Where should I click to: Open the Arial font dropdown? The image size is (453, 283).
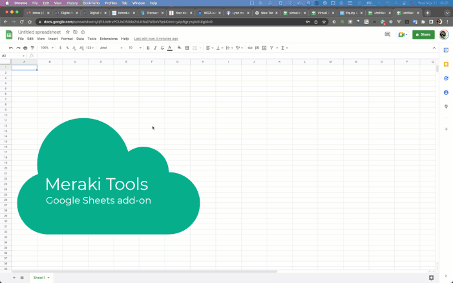pyautogui.click(x=110, y=48)
